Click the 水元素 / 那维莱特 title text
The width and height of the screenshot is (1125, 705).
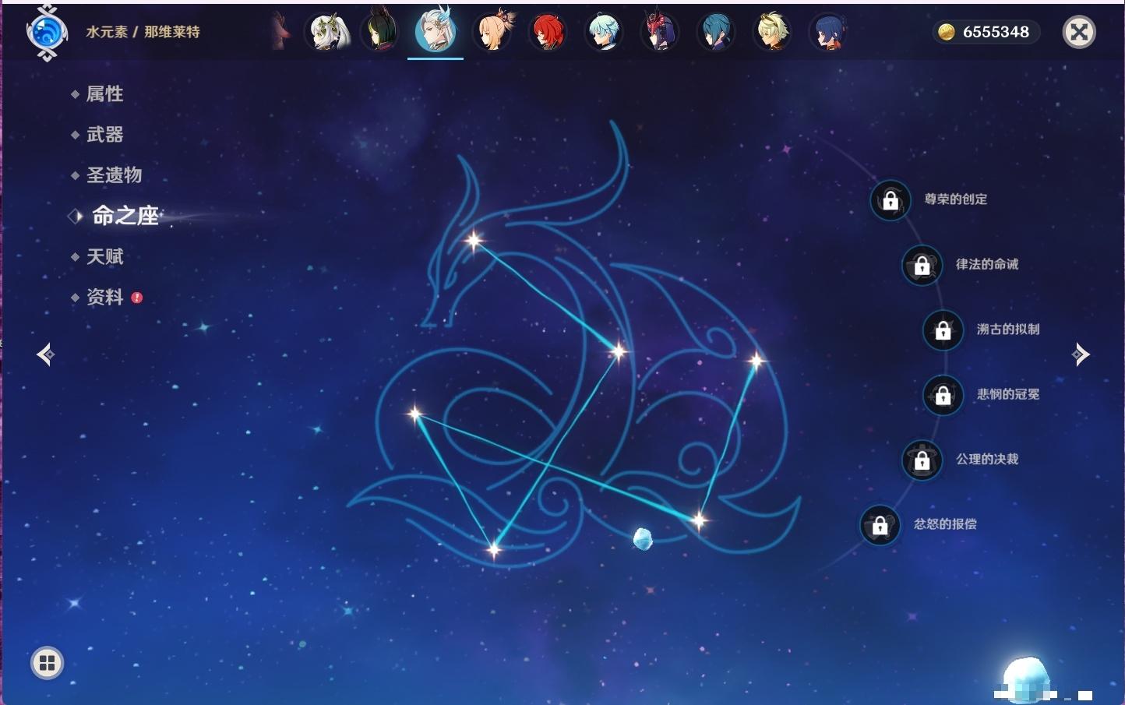pos(143,32)
